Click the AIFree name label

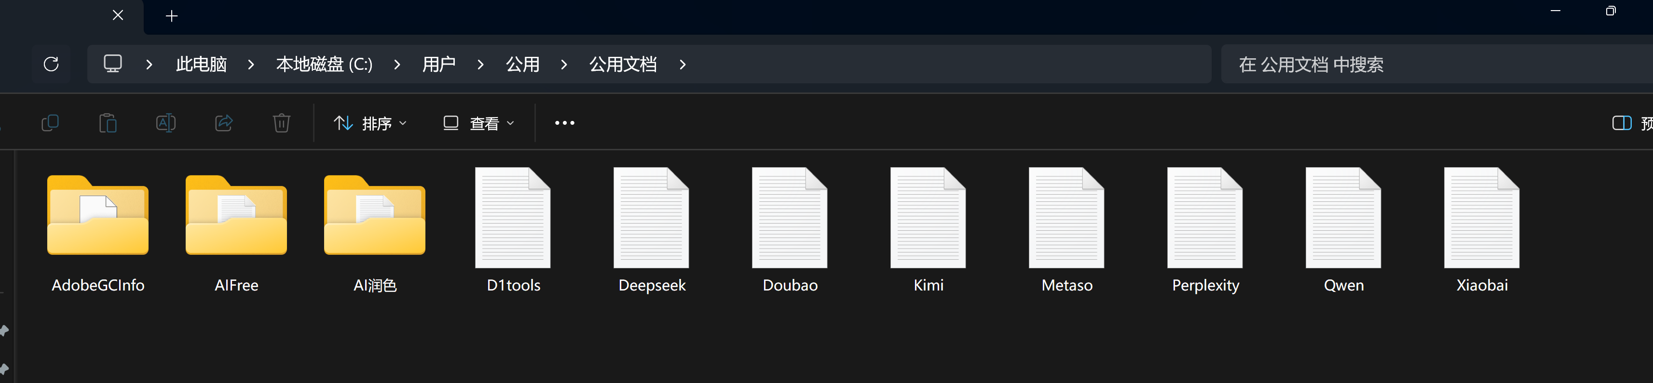point(236,286)
